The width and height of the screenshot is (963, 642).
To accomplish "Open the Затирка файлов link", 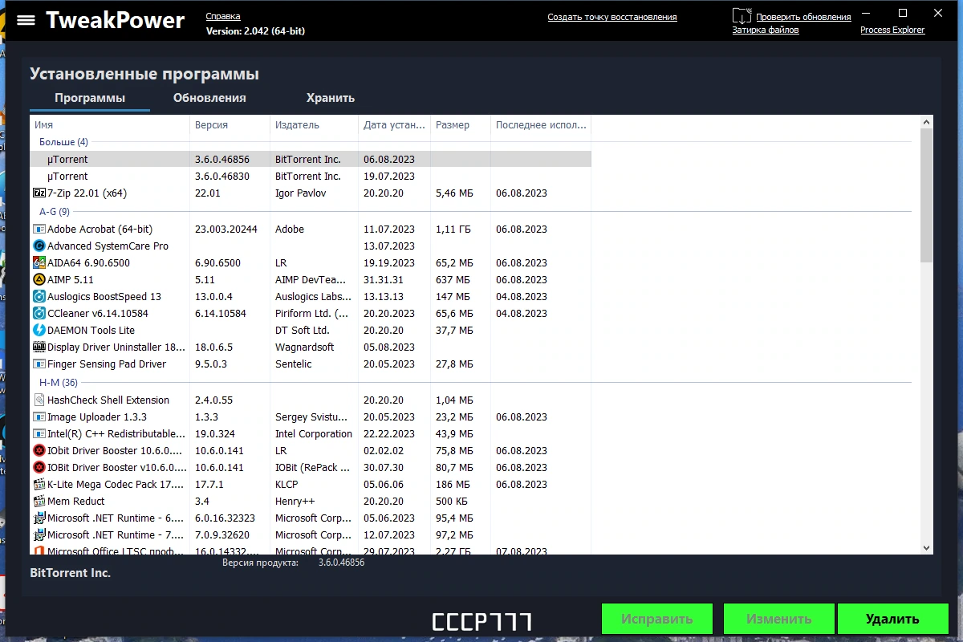I will tap(766, 30).
